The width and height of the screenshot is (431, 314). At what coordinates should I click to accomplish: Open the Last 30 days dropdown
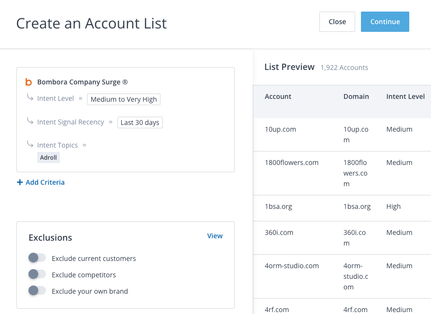[x=140, y=123]
